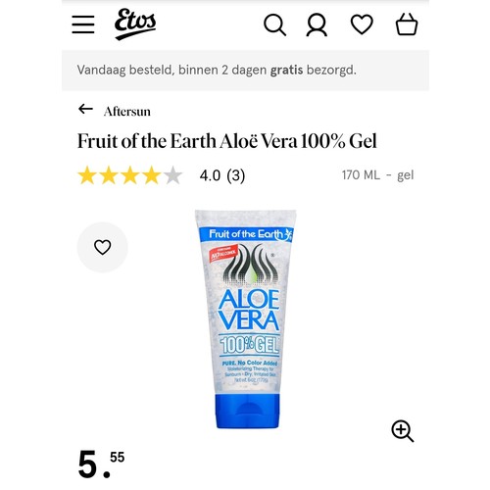Click the 4.0 rating score
Image resolution: width=490 pixels, height=490 pixels.
210,175
